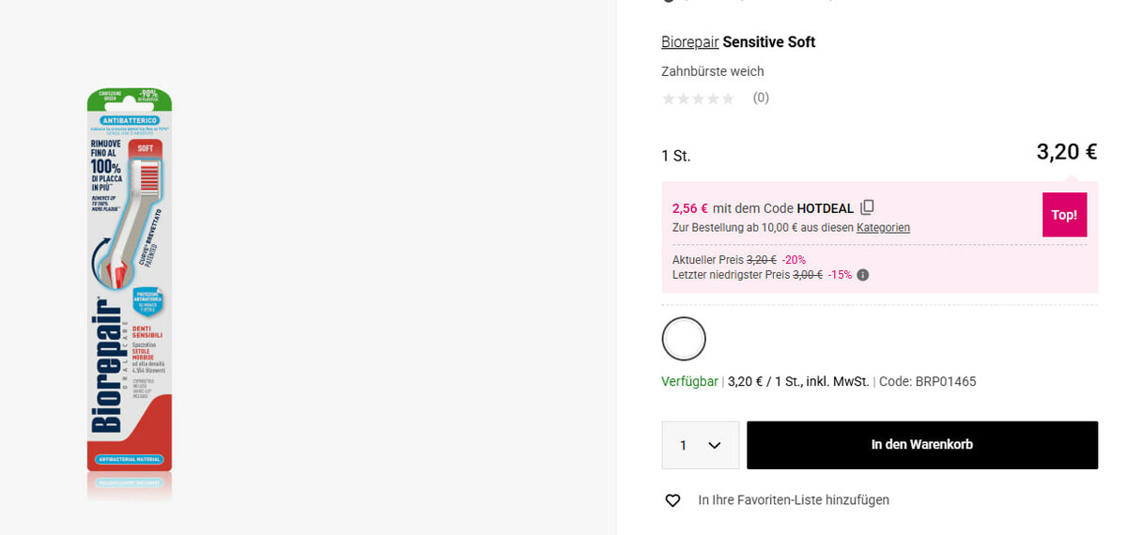Viewport: 1127px width, 535px height.
Task: Click the chevron arrow in quantity selector
Action: point(715,445)
